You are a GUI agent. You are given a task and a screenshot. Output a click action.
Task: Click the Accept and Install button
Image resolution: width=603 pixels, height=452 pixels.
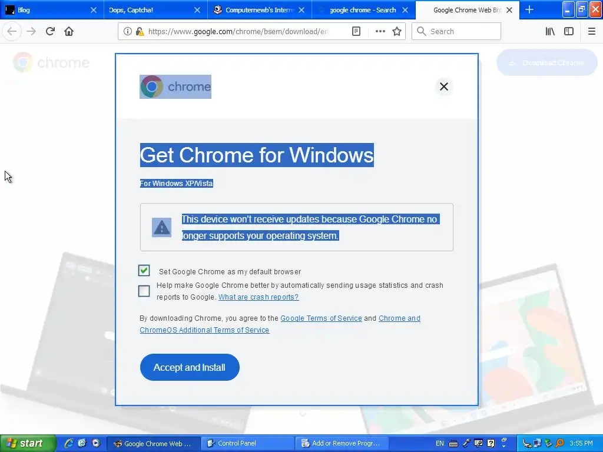(x=190, y=367)
